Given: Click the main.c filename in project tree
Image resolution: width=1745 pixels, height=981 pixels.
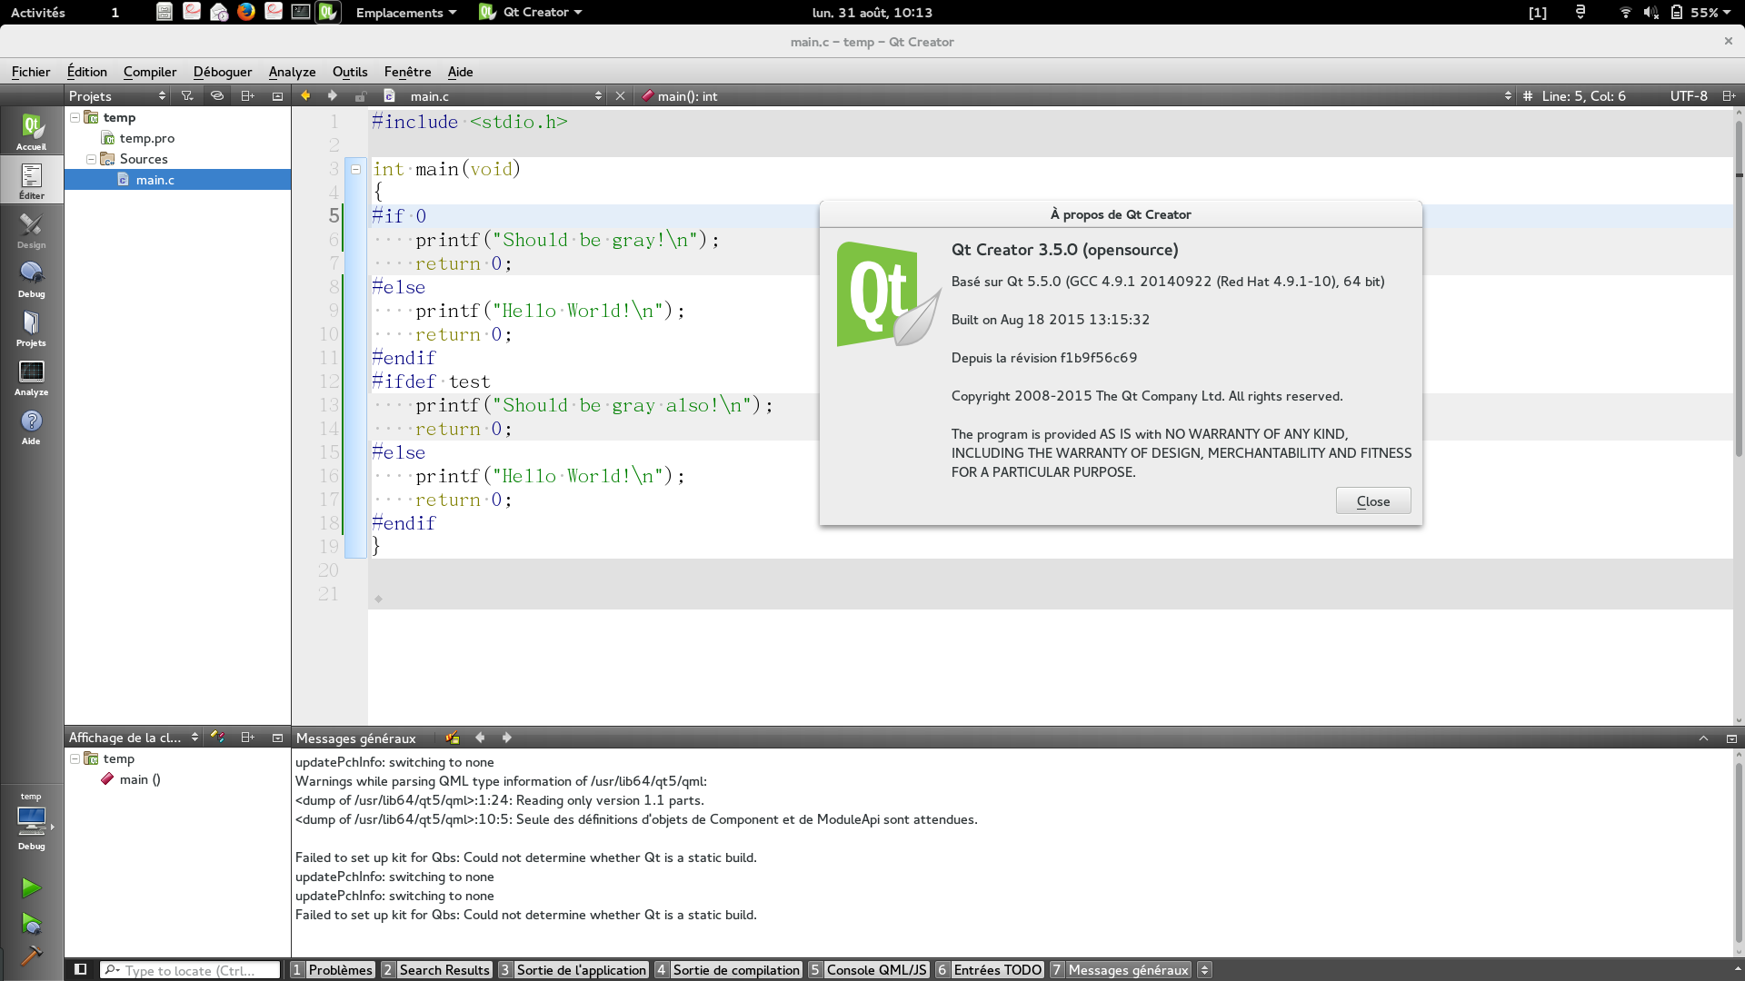Looking at the screenshot, I should pyautogui.click(x=155, y=180).
